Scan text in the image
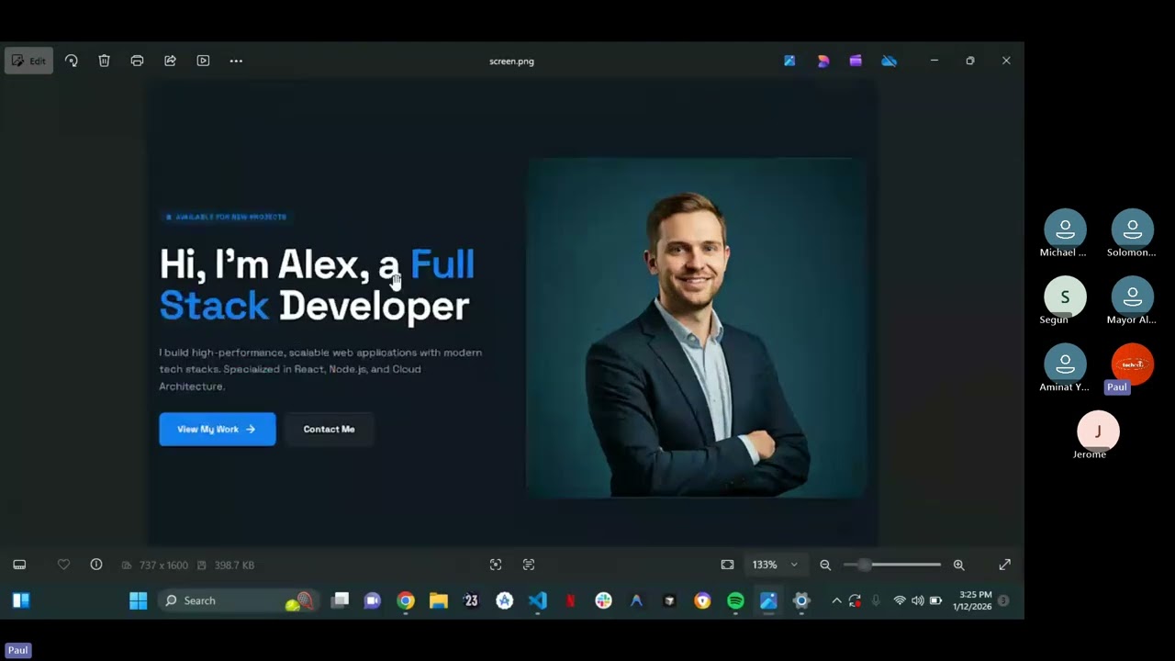This screenshot has width=1175, height=661. (529, 565)
